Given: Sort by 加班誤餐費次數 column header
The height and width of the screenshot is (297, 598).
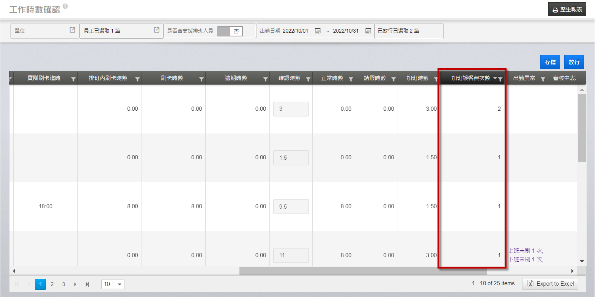Looking at the screenshot, I should pyautogui.click(x=471, y=78).
